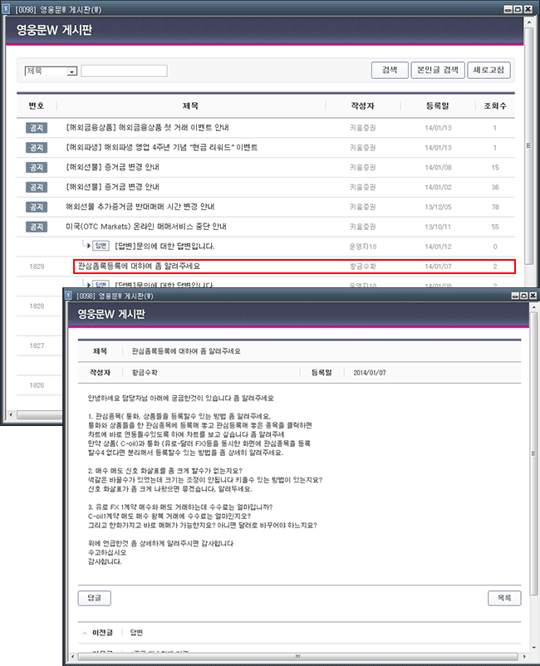
Task: Open notice 해외금융상품 첫 거래 이벤트 안내
Action: pyautogui.click(x=147, y=127)
